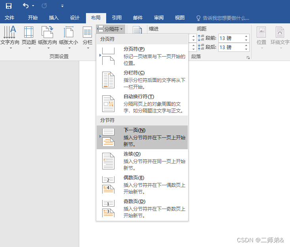This screenshot has height=247, width=290.
Task: Open the Undo history dropdown arrow
Action: coord(33,6)
